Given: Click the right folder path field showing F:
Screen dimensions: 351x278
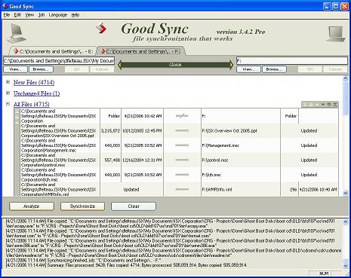Looking at the screenshot, I should point(292,61).
